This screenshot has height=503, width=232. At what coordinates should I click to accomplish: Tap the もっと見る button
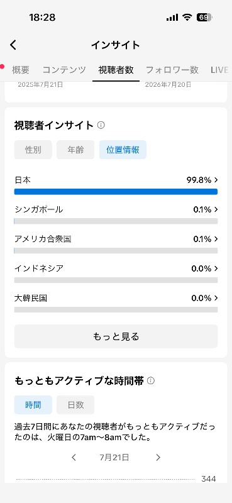coord(116,336)
